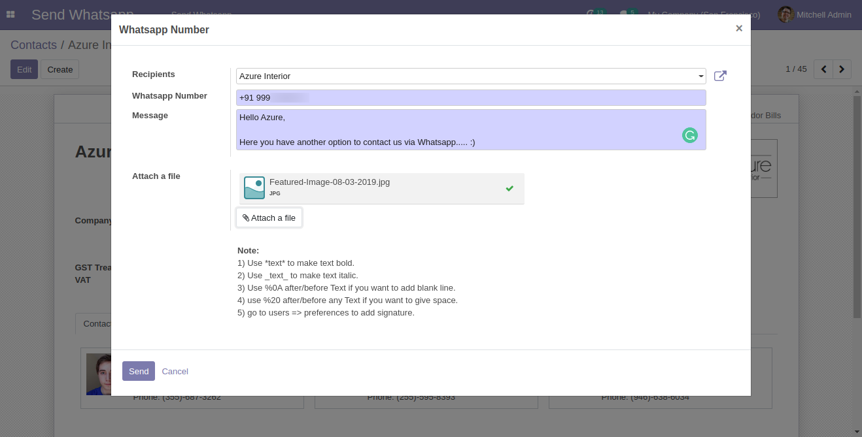Click note line 'Use *text* to make text bold'
862x437 pixels.
pyautogui.click(x=296, y=263)
